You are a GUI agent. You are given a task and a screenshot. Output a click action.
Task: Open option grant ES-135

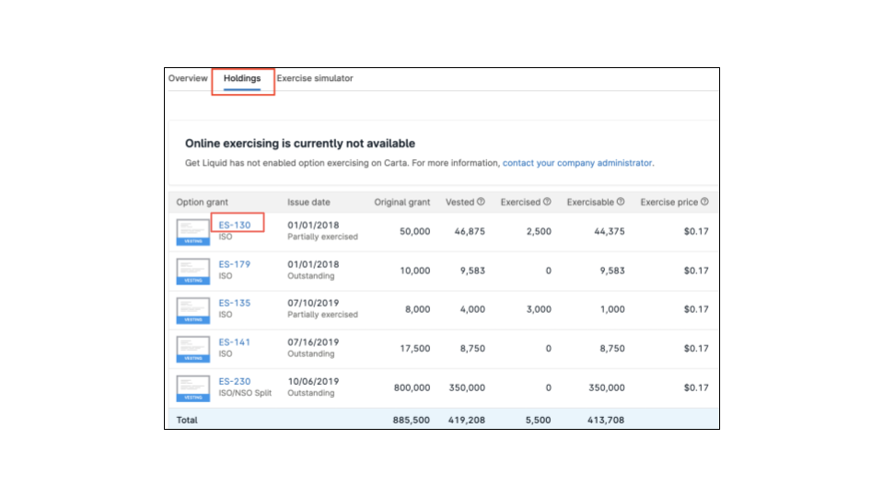pyautogui.click(x=235, y=303)
